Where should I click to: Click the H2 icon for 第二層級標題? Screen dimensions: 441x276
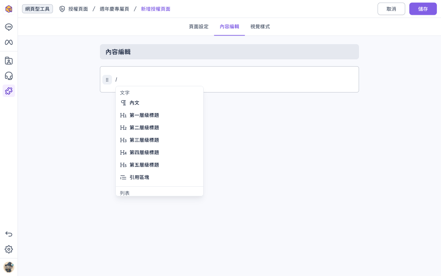pyautogui.click(x=123, y=128)
